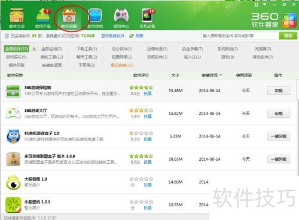Focus the uninstall software search box
299x220 pixels.
click(240, 36)
